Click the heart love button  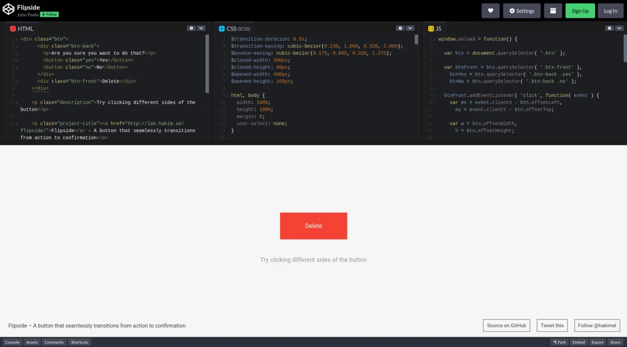(490, 11)
